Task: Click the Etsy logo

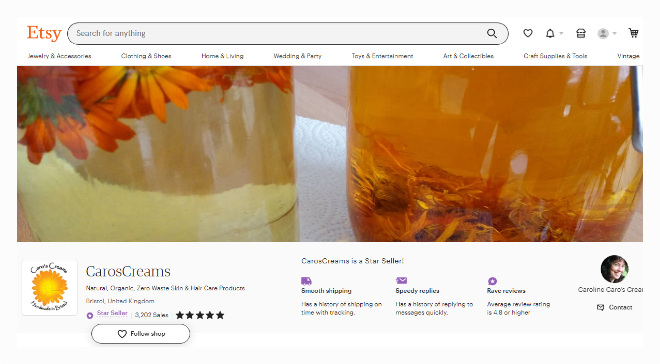Action: 44,33
